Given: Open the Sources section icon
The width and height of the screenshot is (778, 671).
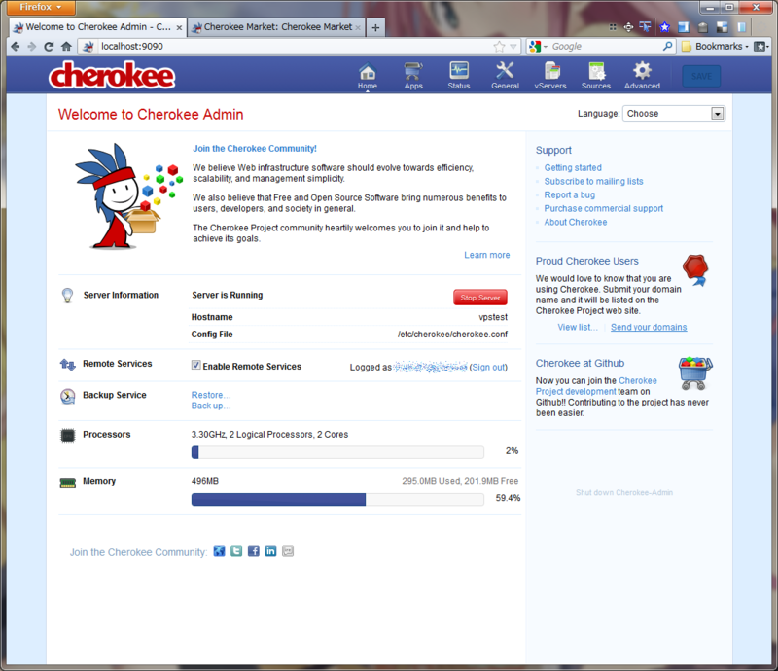Looking at the screenshot, I should (596, 76).
